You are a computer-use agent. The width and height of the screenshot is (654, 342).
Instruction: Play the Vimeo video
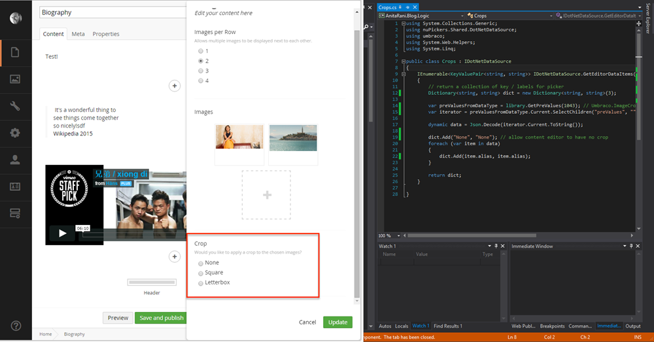(62, 233)
